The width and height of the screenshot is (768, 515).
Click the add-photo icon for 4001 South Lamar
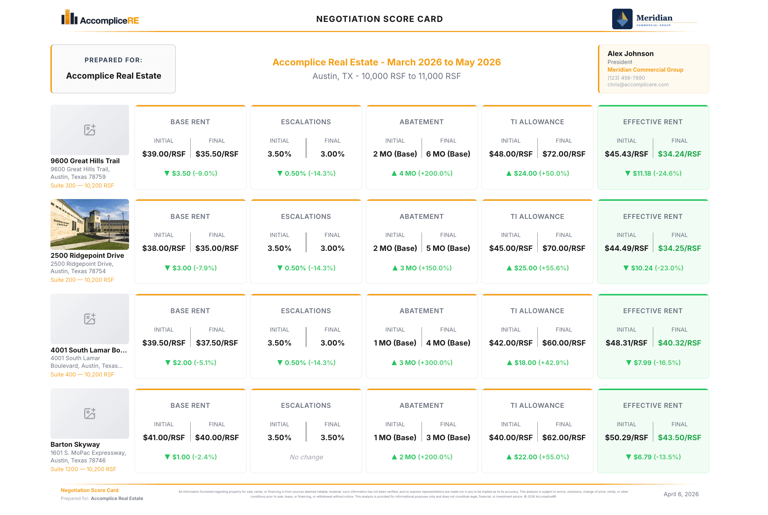90,318
